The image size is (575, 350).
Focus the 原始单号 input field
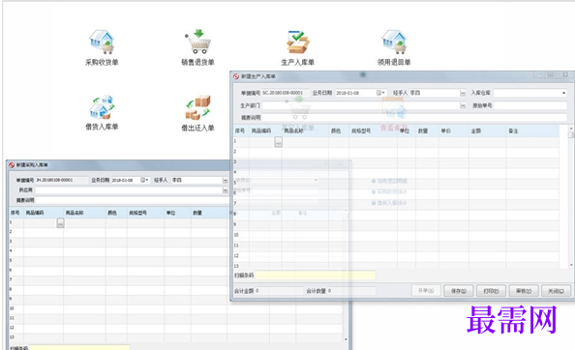pyautogui.click(x=530, y=105)
